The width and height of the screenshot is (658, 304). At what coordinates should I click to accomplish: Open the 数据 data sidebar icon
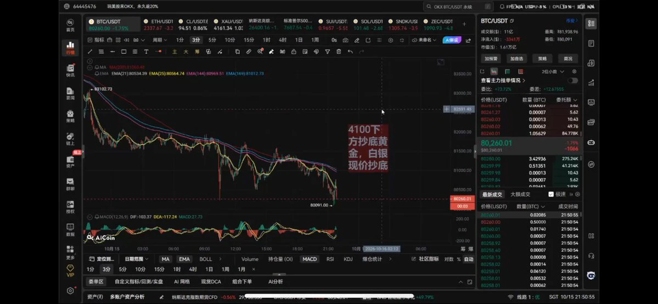[x=70, y=229]
